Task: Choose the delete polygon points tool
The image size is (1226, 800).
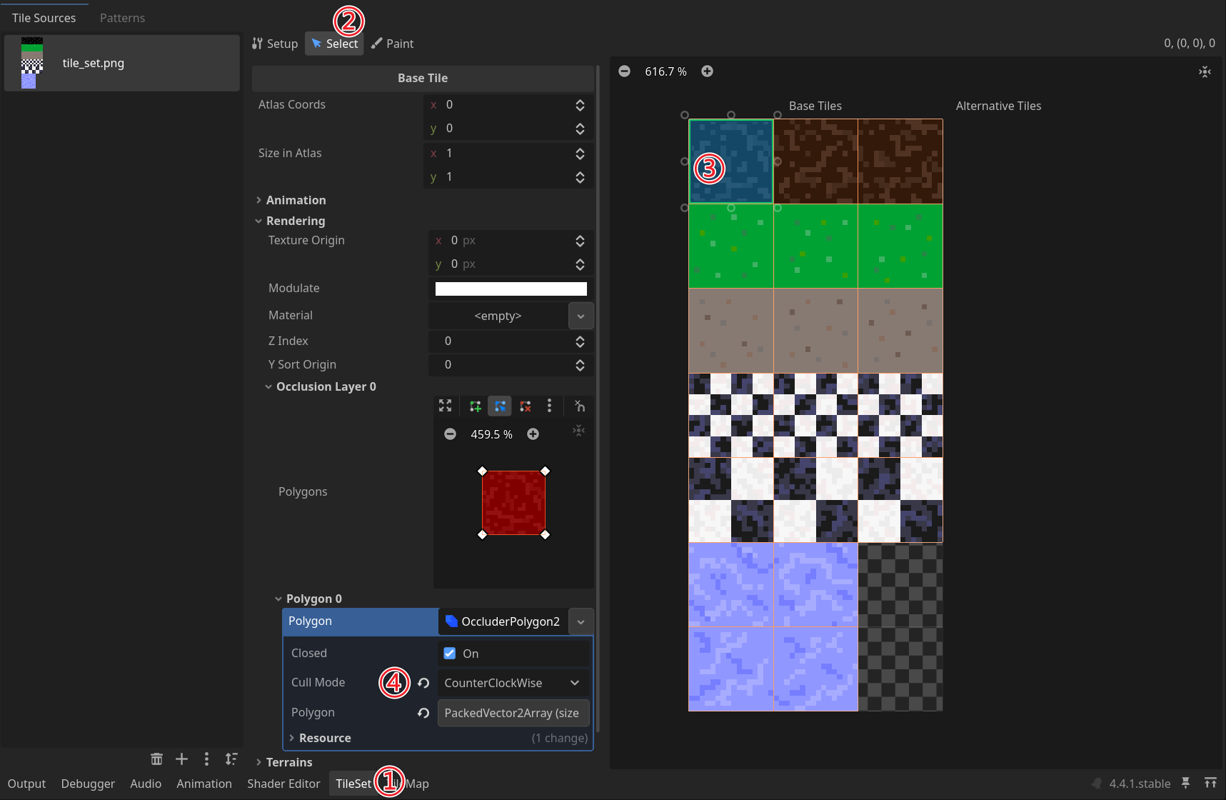Action: pyautogui.click(x=526, y=406)
